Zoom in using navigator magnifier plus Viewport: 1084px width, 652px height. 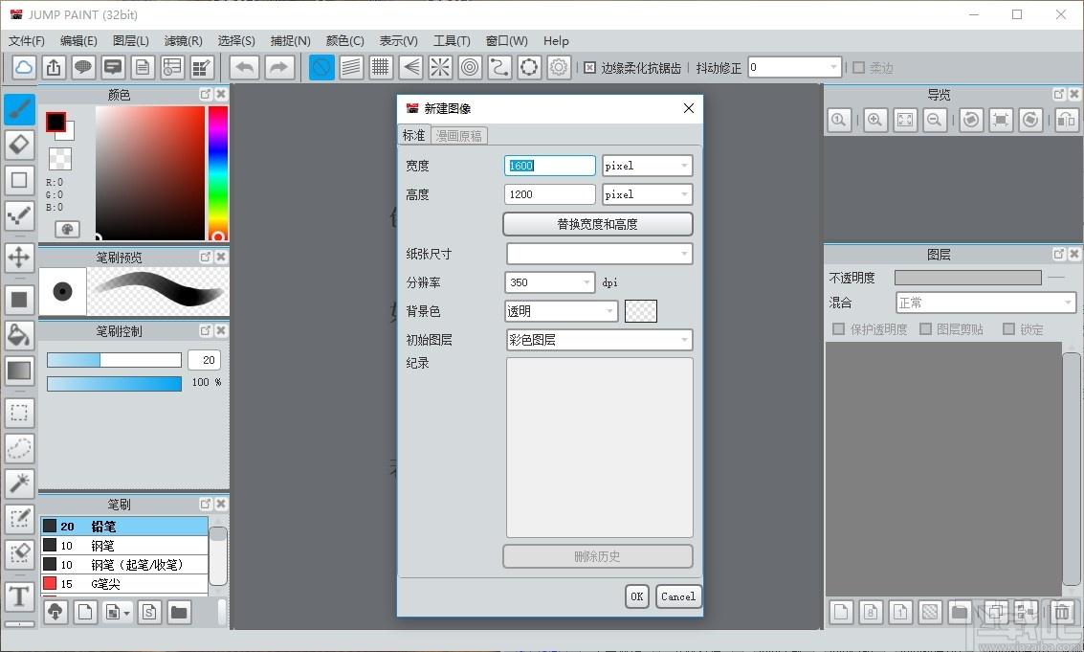pyautogui.click(x=874, y=120)
